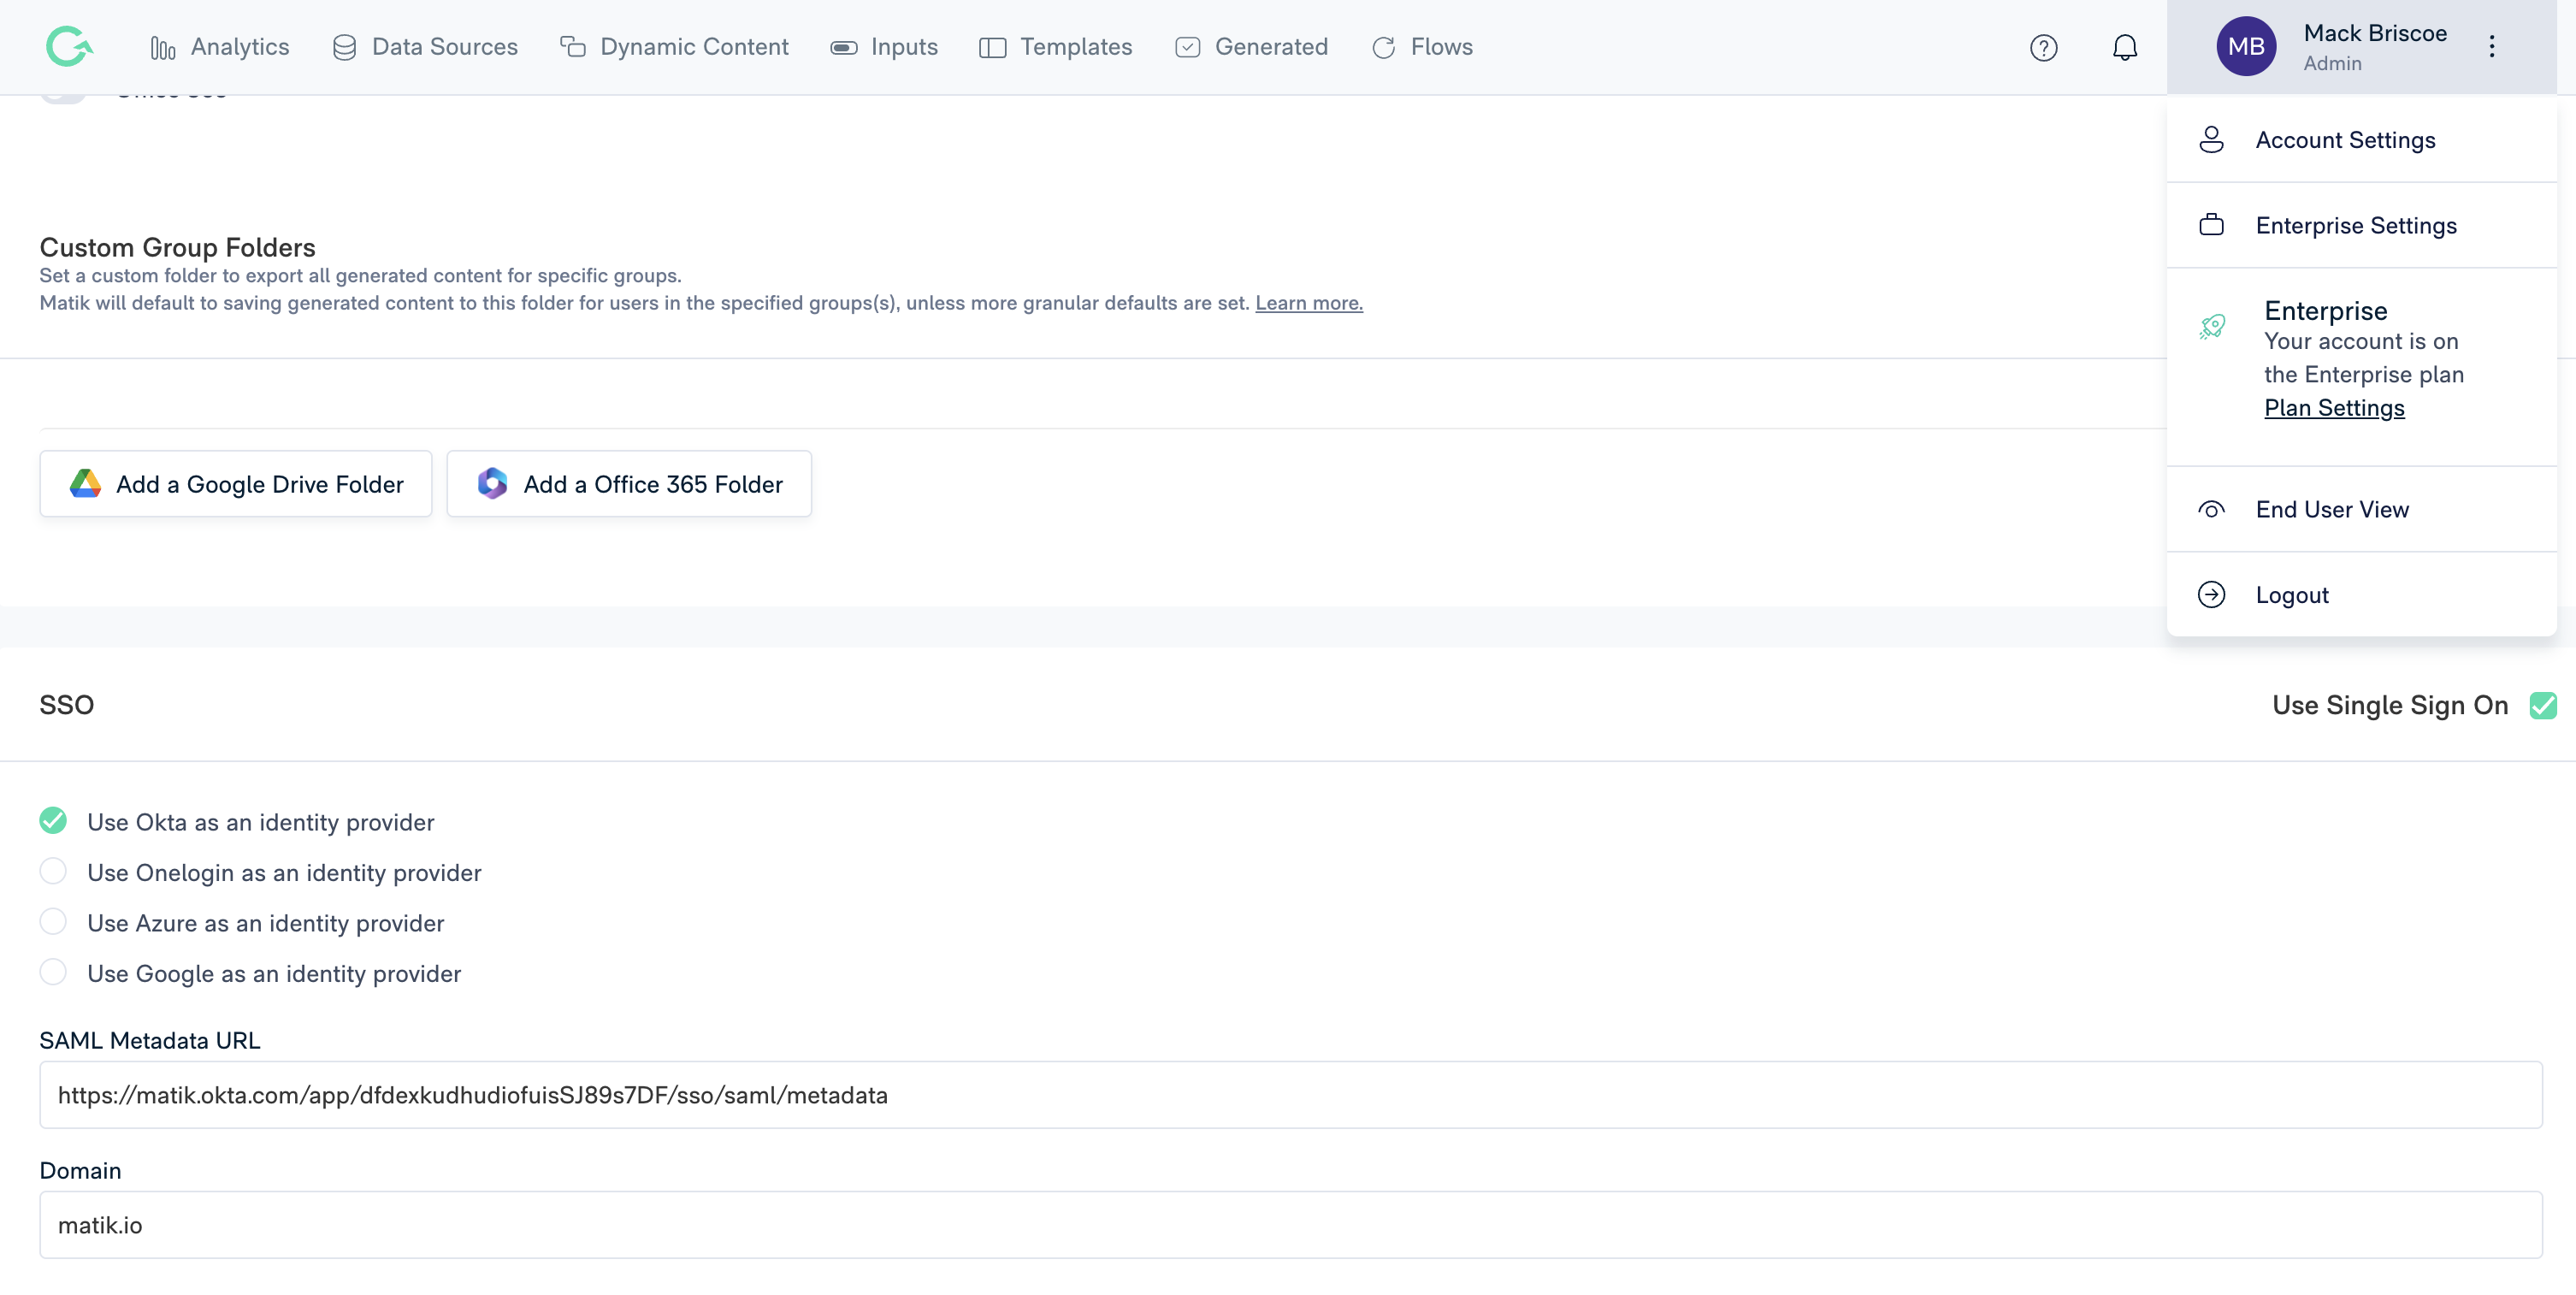Screen dimensions: 2576x1295
Task: Select Use Azure as an identity provider
Action: pos(53,922)
